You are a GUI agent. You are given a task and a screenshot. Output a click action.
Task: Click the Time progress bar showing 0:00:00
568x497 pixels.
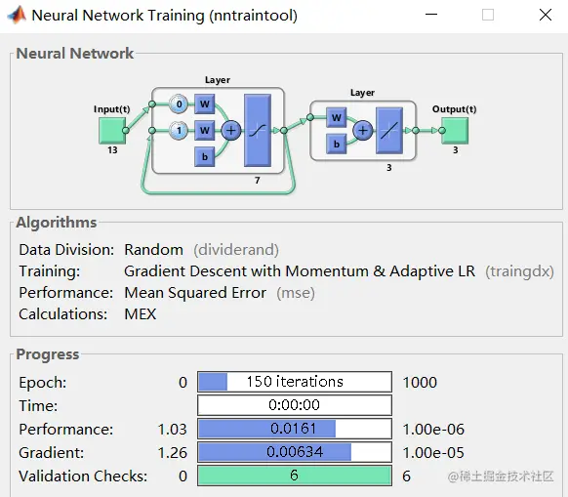click(x=295, y=405)
